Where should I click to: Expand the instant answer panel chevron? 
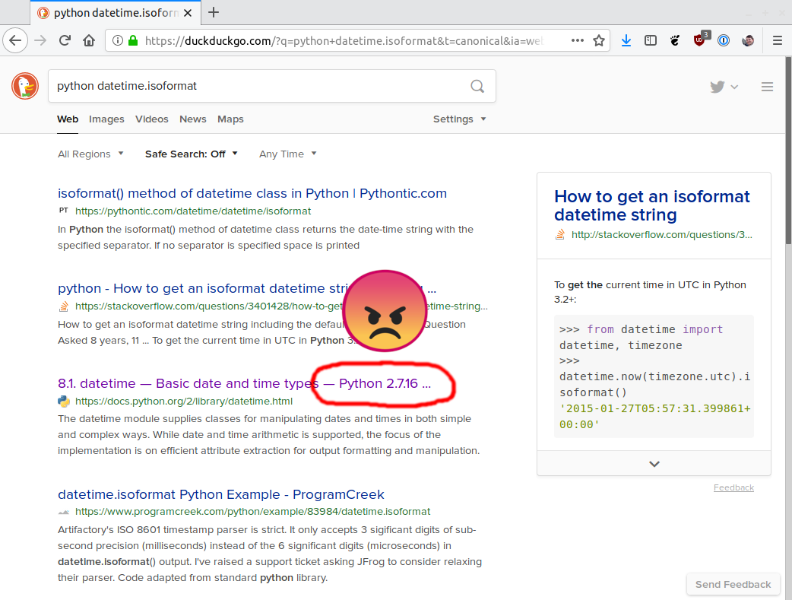coord(654,464)
